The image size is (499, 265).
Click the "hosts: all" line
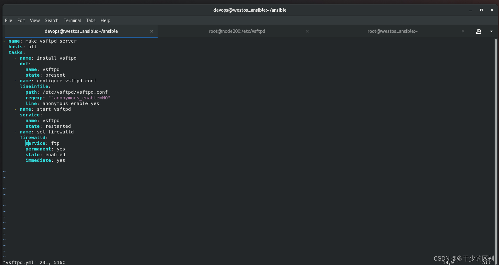[23, 47]
